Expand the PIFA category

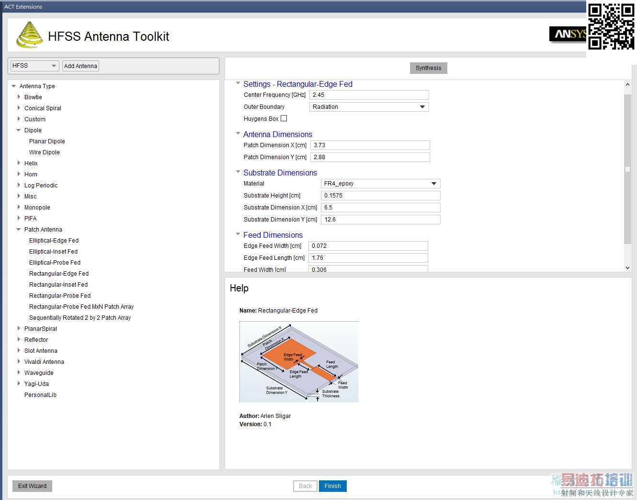(x=19, y=218)
